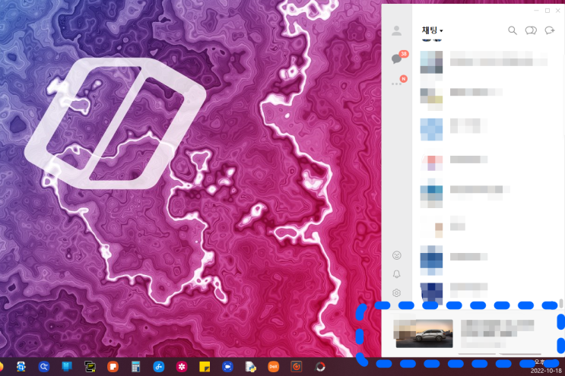Open the red screen recorder taskbar icon
This screenshot has width=565, height=376.
click(x=297, y=367)
